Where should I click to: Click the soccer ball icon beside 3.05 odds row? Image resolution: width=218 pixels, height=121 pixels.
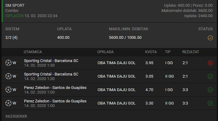tap(8, 76)
